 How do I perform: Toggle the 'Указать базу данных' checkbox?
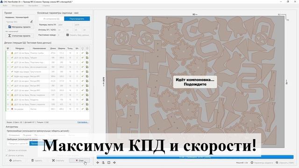pyautogui.click(x=67, y=35)
